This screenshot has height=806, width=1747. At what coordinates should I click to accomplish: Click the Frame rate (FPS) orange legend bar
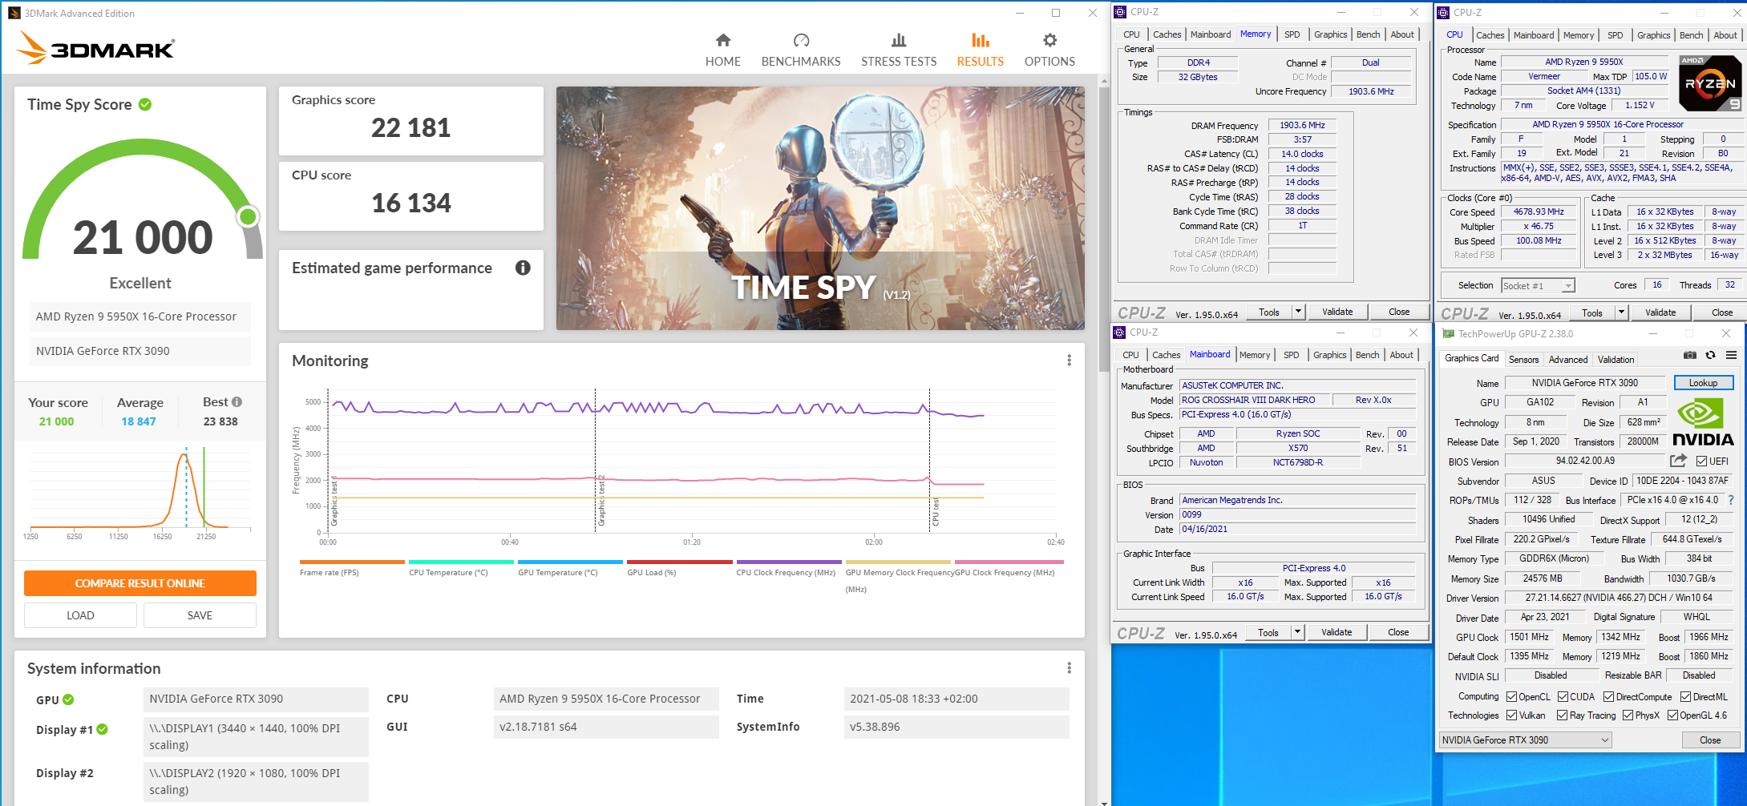pyautogui.click(x=352, y=562)
